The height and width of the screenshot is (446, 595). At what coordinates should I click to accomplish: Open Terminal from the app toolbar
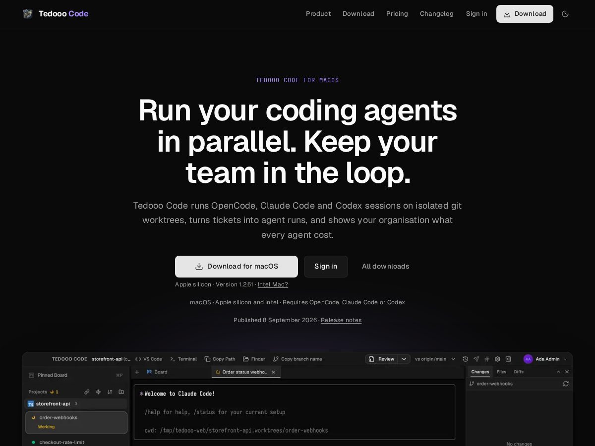183,359
